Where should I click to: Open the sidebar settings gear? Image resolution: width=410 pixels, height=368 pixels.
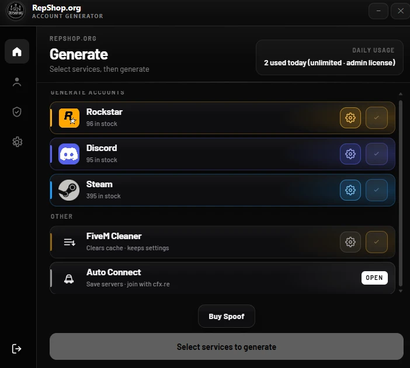click(x=17, y=142)
